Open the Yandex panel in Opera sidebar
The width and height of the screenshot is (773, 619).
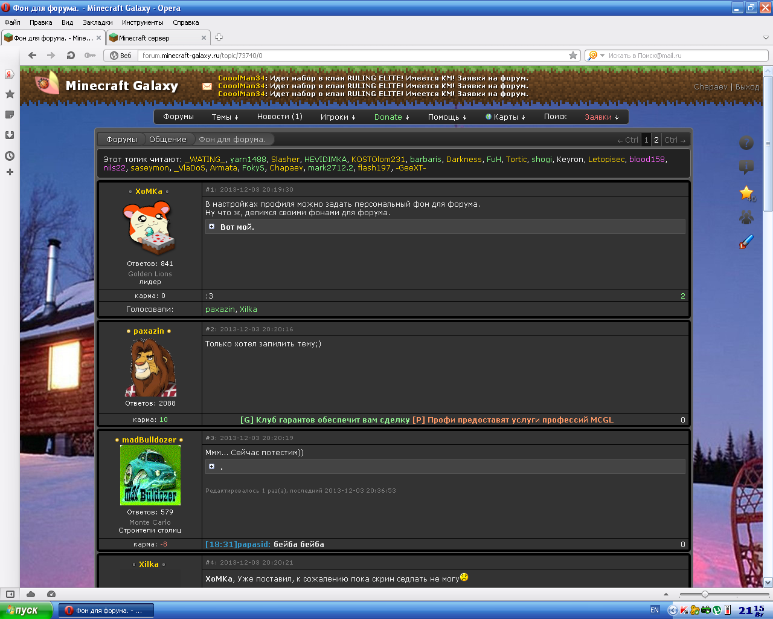pos(10,74)
